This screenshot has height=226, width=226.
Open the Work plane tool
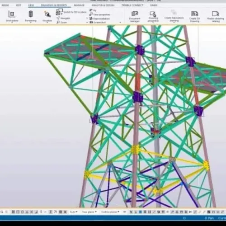(12, 16)
